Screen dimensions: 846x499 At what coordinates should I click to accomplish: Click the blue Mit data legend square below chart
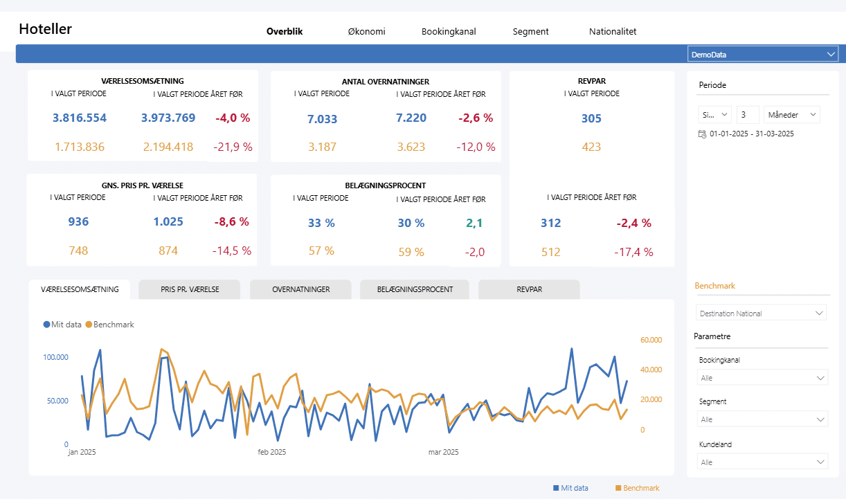pos(556,488)
